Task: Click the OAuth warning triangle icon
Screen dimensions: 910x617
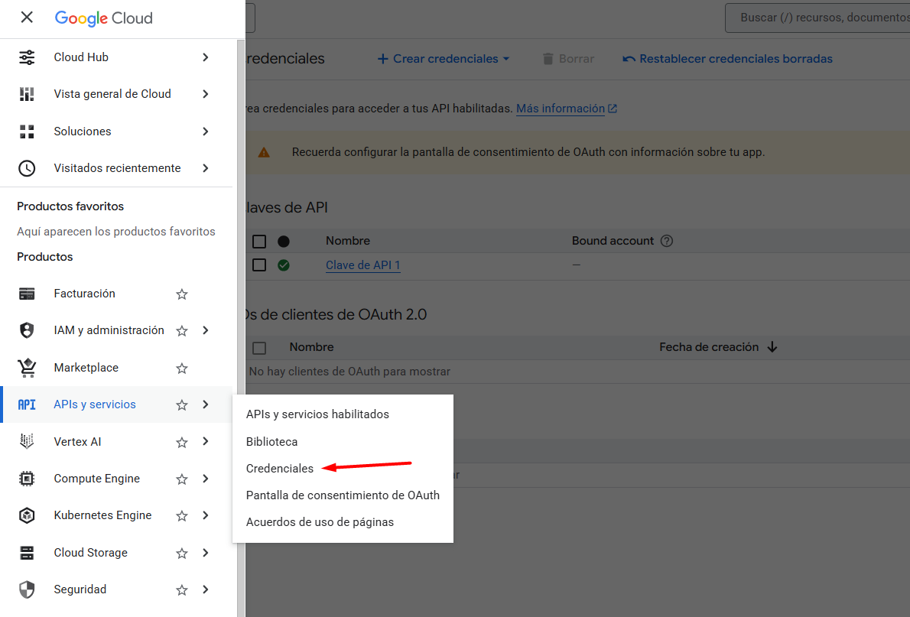Action: click(x=264, y=153)
